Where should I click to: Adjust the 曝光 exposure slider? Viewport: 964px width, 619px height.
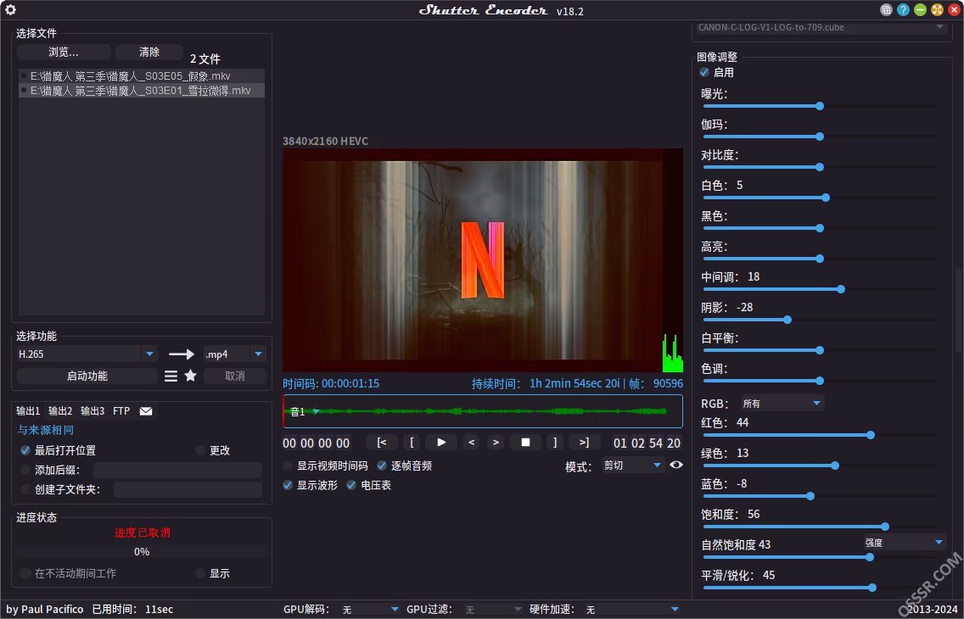820,106
